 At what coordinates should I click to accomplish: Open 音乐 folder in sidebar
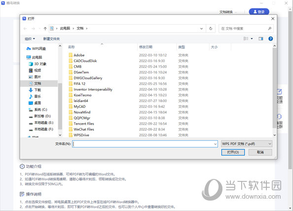pyautogui.click(x=35, y=97)
